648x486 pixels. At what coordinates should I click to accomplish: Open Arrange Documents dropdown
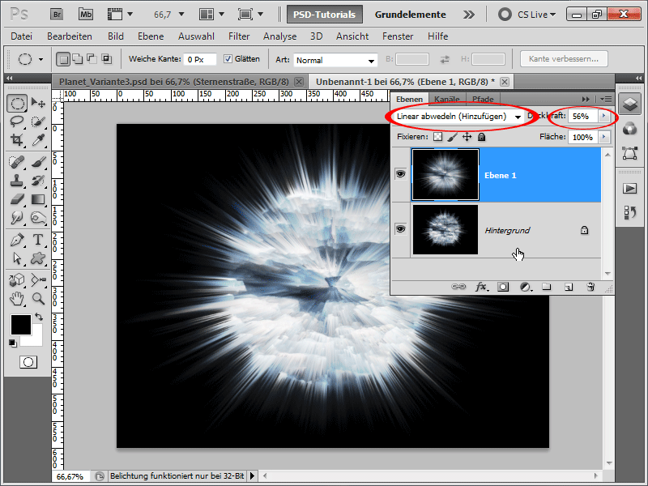pos(211,15)
